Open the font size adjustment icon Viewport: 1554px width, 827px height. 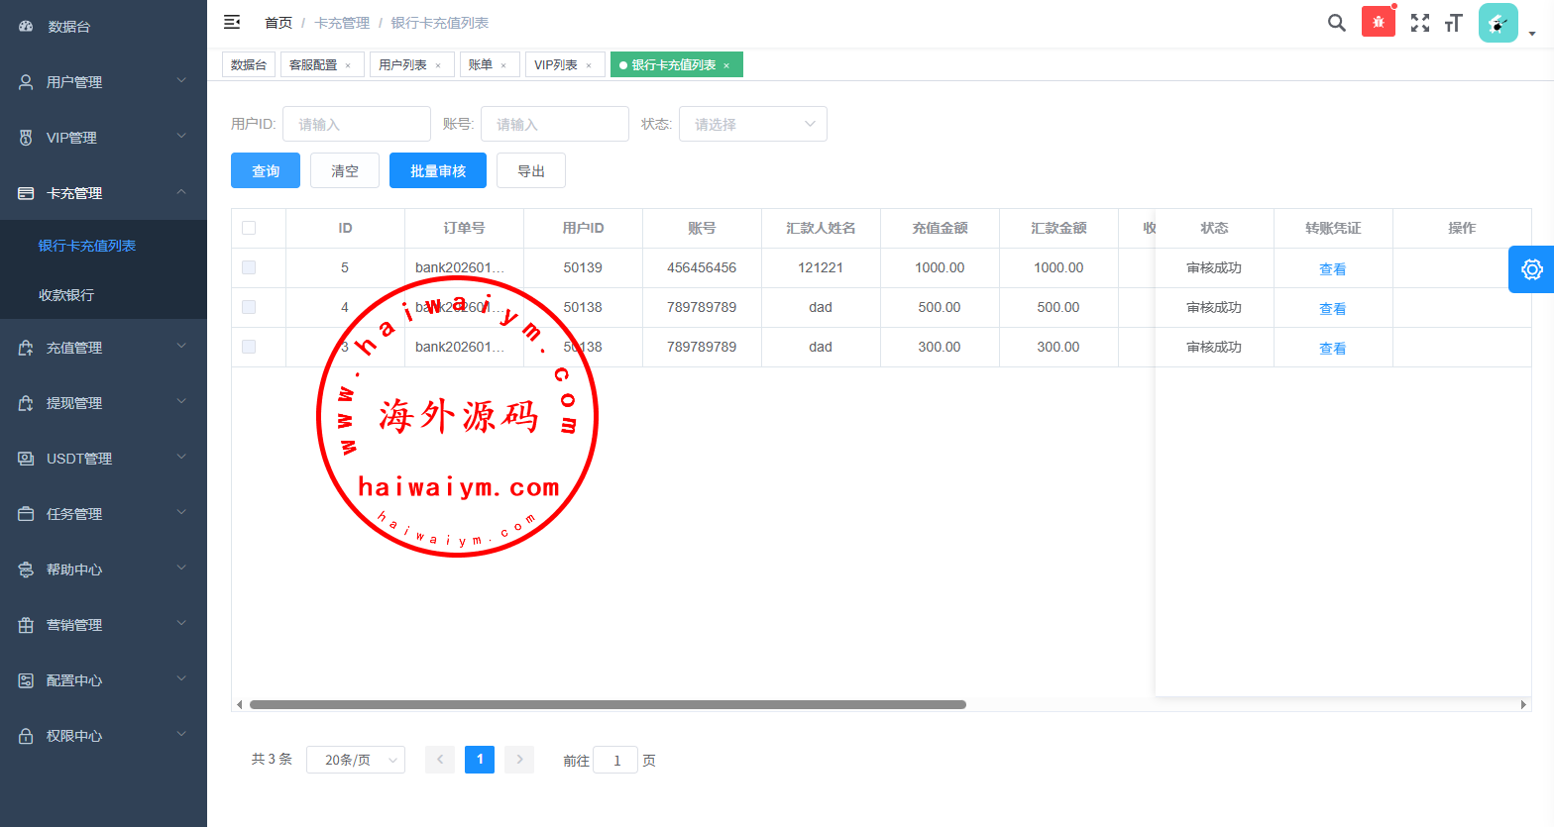coord(1454,23)
